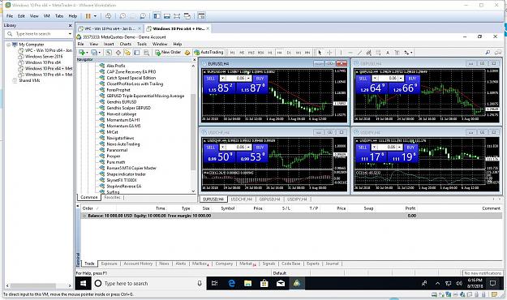
Task: Select the cursor arrow tool
Action: click(320, 53)
